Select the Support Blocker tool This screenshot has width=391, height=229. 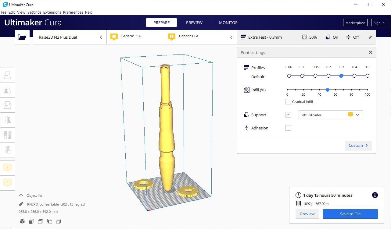(8, 150)
